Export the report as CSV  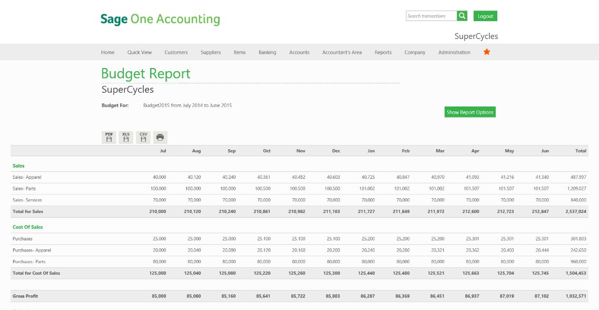point(143,137)
